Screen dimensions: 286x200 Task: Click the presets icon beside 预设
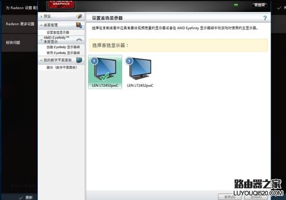[79, 16]
